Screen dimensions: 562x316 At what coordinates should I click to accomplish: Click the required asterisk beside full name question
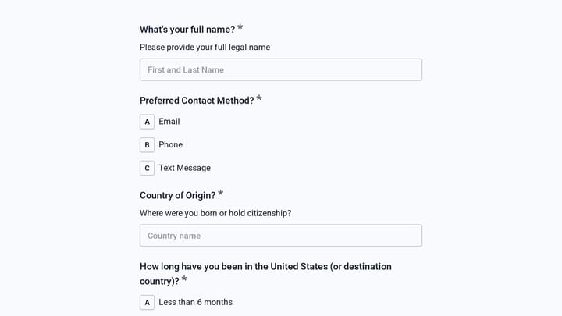coord(240,27)
